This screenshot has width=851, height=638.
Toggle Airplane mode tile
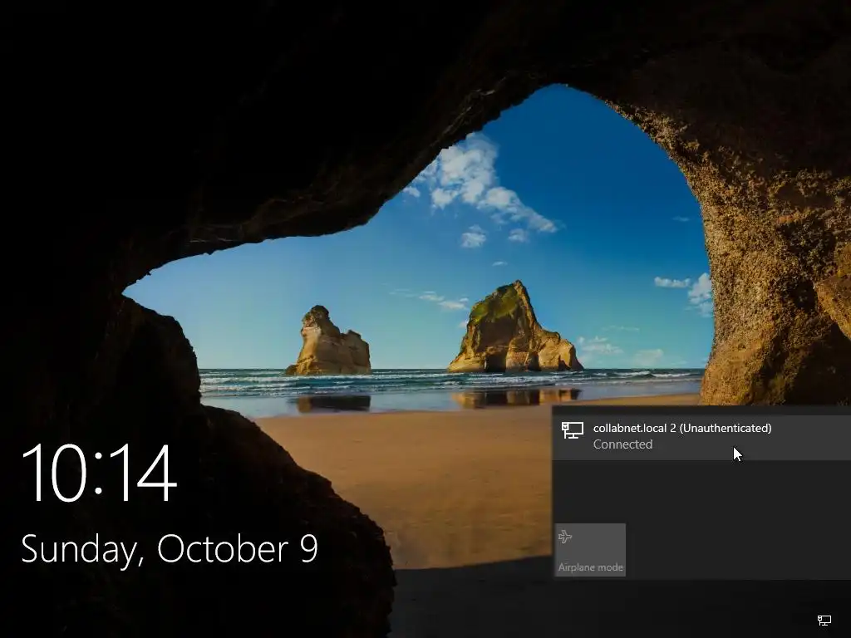click(591, 550)
